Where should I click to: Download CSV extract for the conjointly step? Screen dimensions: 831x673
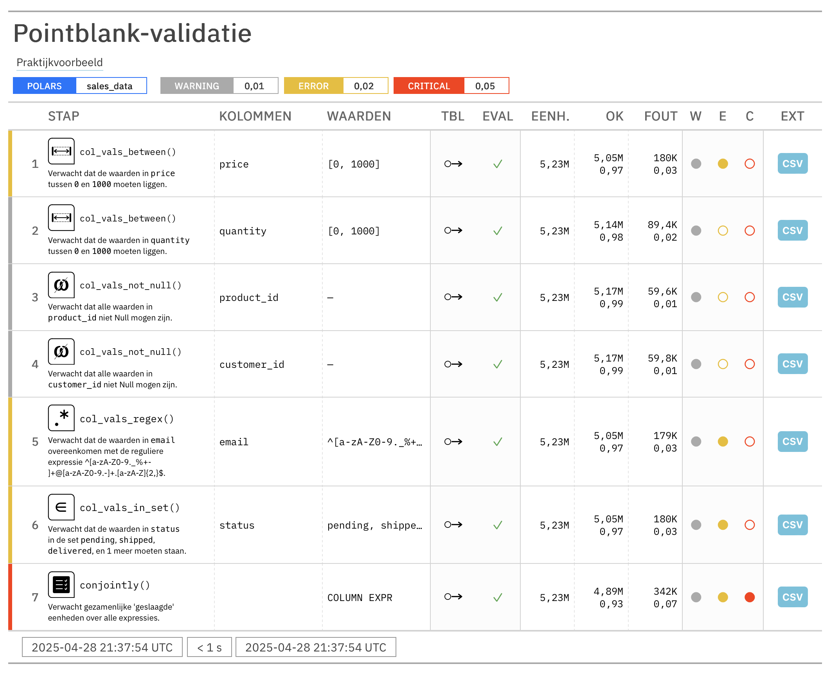coord(792,597)
